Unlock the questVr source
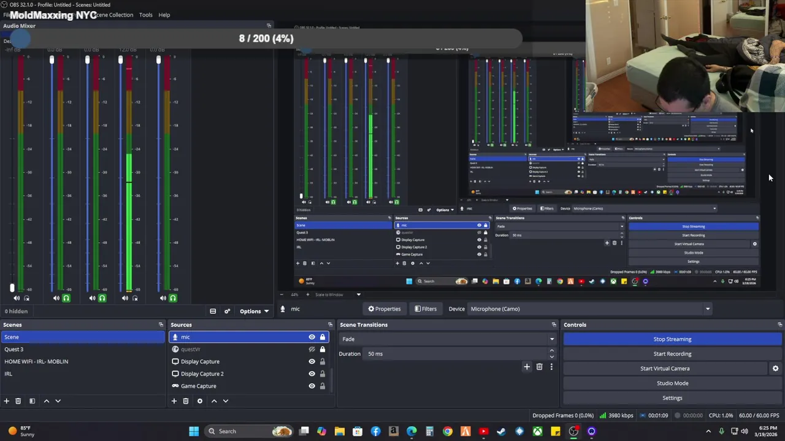The height and width of the screenshot is (441, 785). click(x=322, y=349)
